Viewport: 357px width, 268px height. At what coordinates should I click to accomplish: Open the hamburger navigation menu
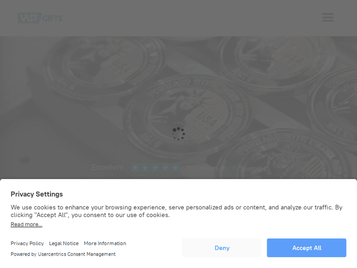328,17
